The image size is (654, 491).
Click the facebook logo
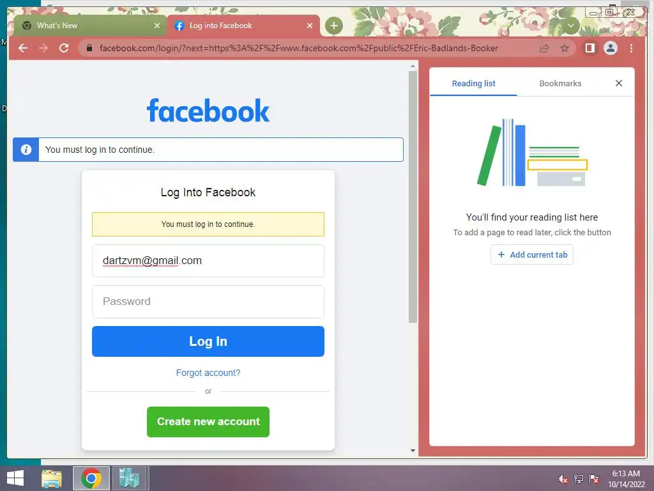click(x=208, y=111)
